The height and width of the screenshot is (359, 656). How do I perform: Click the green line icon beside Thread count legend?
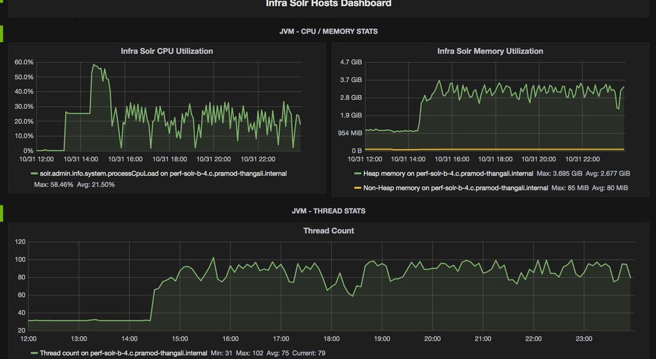pos(34,354)
